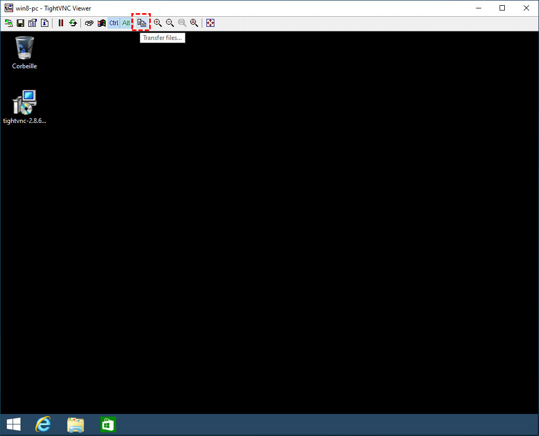
Task: Switch to full screen mode icon
Action: (210, 23)
